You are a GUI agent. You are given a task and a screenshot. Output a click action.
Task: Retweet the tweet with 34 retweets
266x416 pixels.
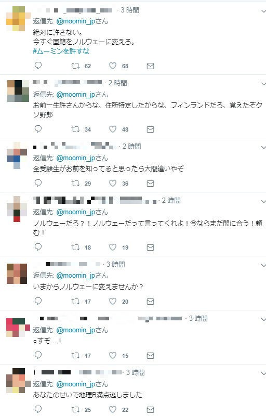tap(75, 129)
